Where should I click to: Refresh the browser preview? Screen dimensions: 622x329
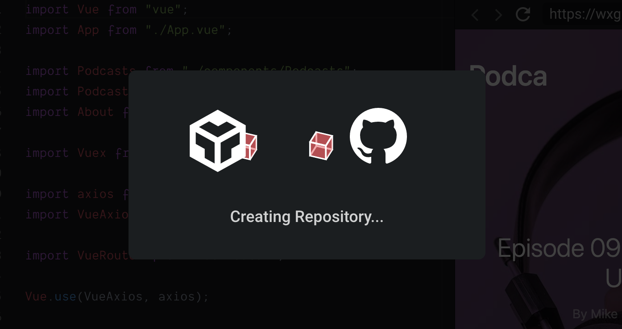pyautogui.click(x=523, y=14)
